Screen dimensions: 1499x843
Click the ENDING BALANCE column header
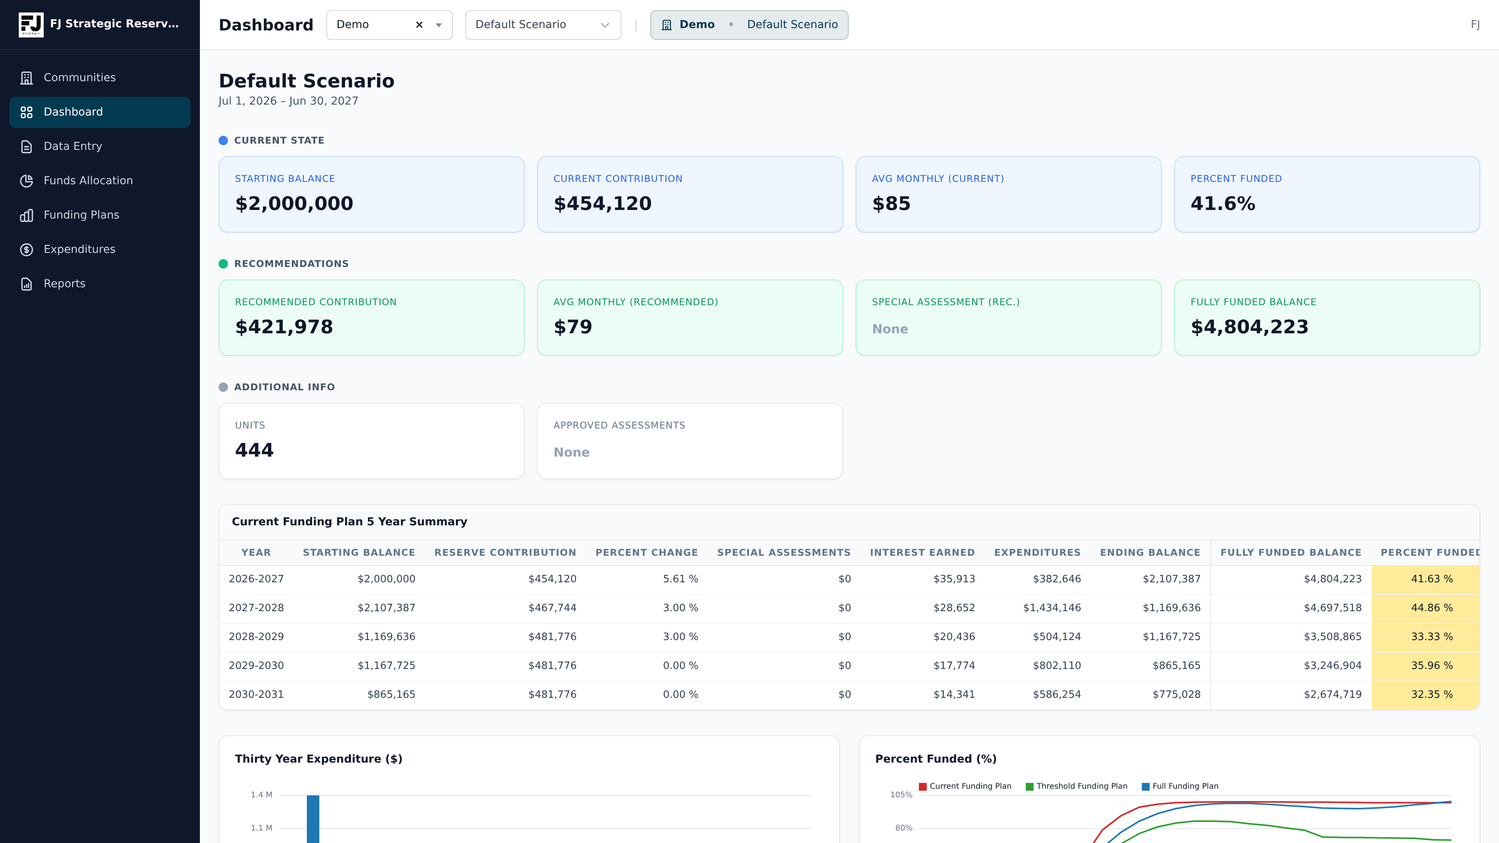1150,553
